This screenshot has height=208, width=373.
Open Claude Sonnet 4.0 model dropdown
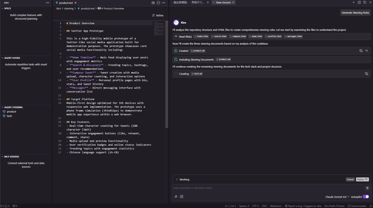(337, 197)
